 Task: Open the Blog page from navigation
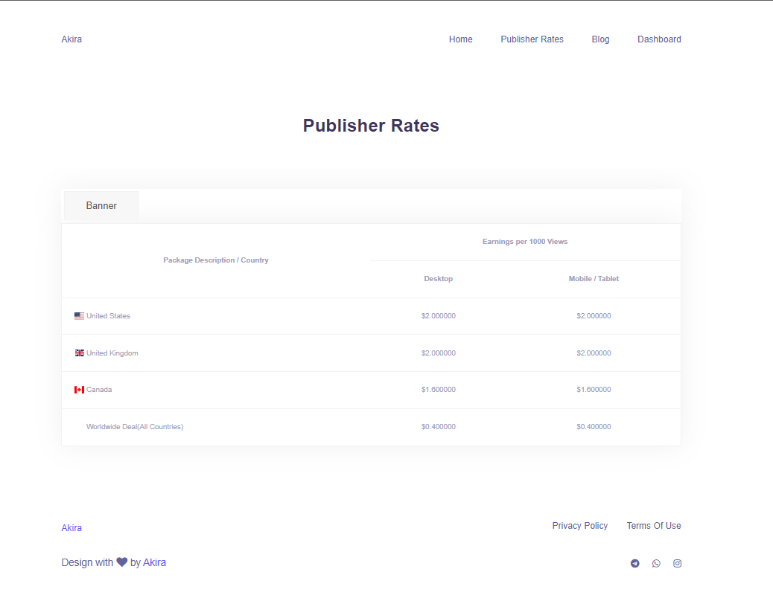[600, 39]
